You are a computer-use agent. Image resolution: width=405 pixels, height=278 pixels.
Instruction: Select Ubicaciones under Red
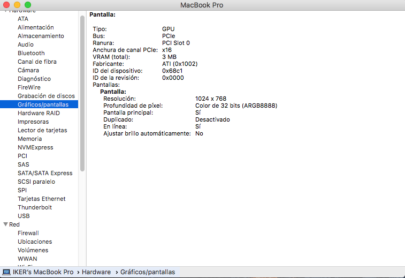click(35, 241)
